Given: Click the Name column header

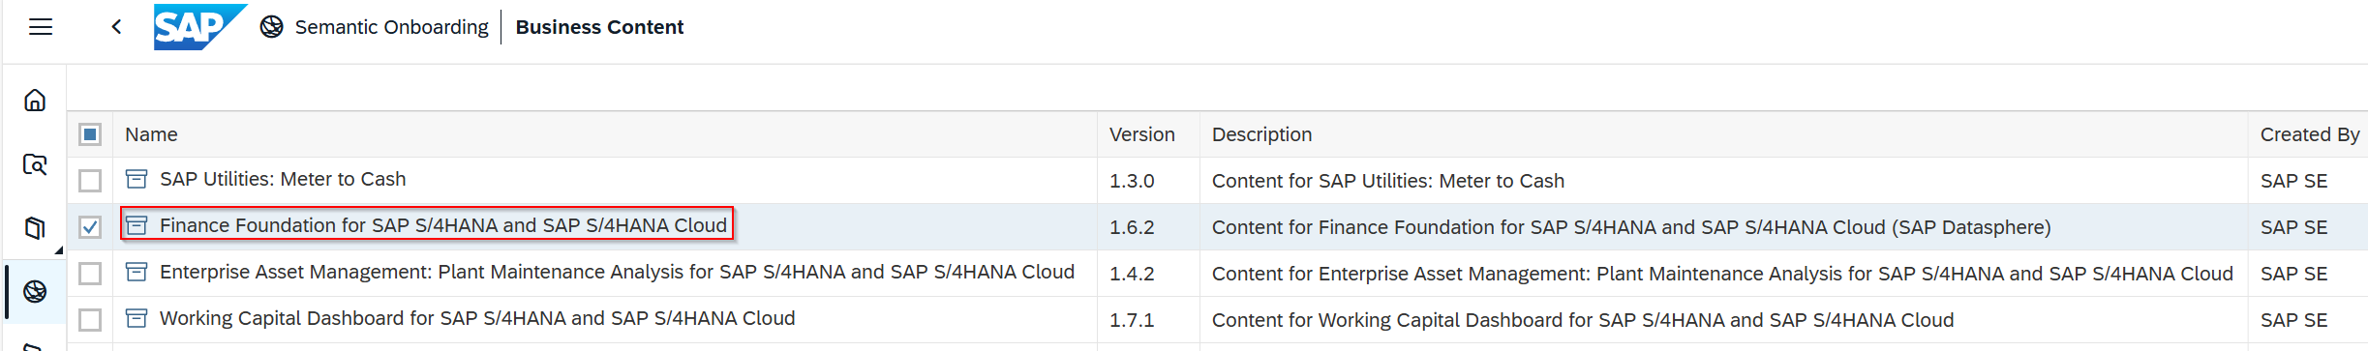Looking at the screenshot, I should click(x=151, y=134).
